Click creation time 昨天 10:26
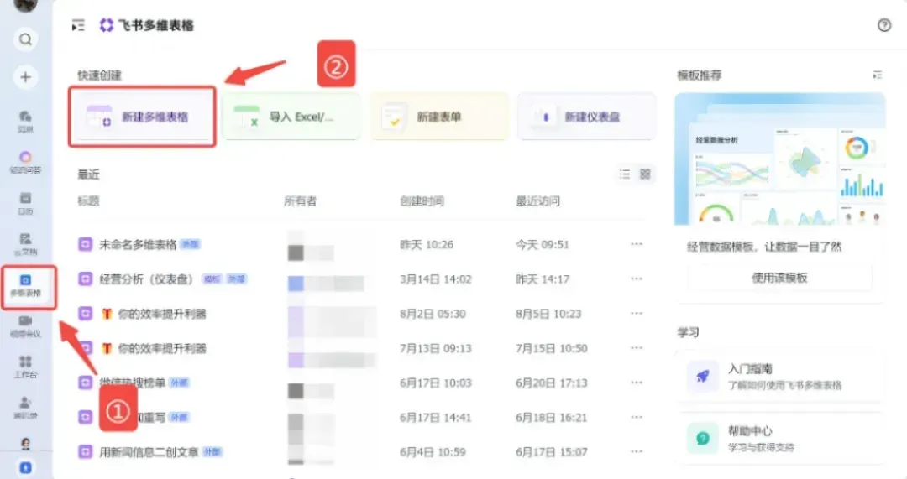The height and width of the screenshot is (479, 907). point(427,244)
